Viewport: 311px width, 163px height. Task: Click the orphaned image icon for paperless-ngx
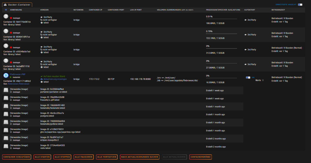6,130
